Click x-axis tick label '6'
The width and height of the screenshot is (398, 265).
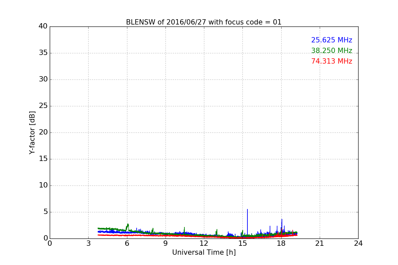click(127, 243)
